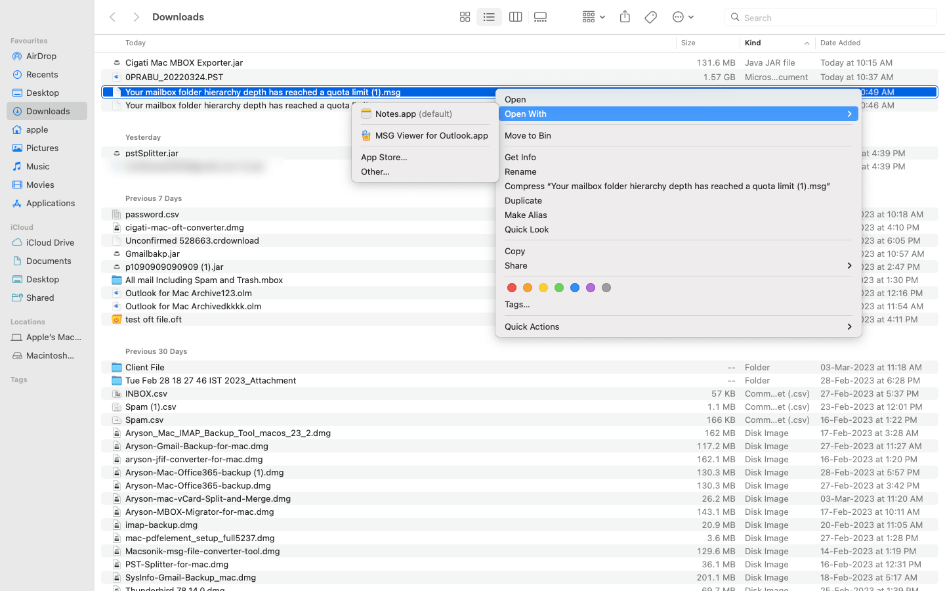Open Desktop under iCloud
Viewport: 945px width, 591px height.
point(47,279)
